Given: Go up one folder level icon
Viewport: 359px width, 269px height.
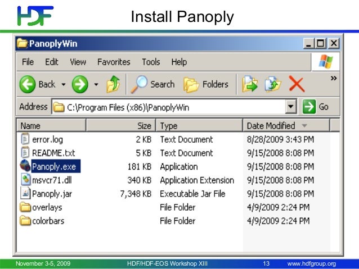Looking at the screenshot, I should tap(113, 84).
